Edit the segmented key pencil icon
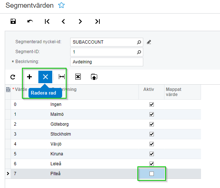Screen dimensions: 220x188 149,42
